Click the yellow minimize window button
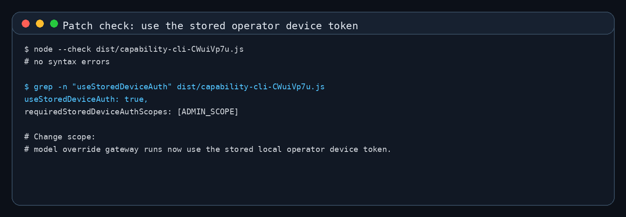The height and width of the screenshot is (217, 626). [40, 24]
